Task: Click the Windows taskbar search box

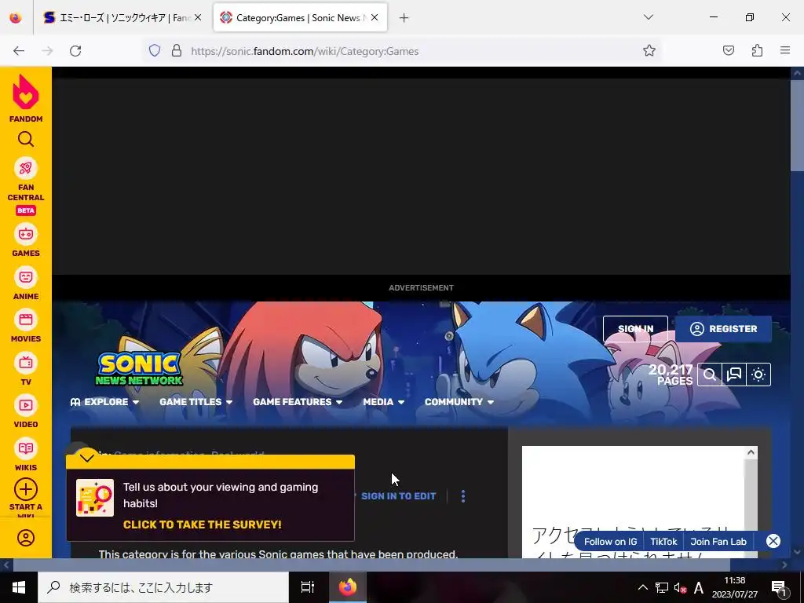Action: (x=163, y=587)
